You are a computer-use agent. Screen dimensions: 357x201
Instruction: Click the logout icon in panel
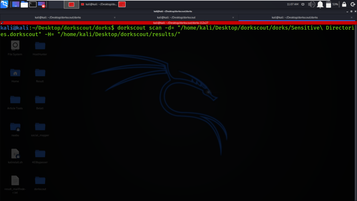pyautogui.click(x=353, y=4)
